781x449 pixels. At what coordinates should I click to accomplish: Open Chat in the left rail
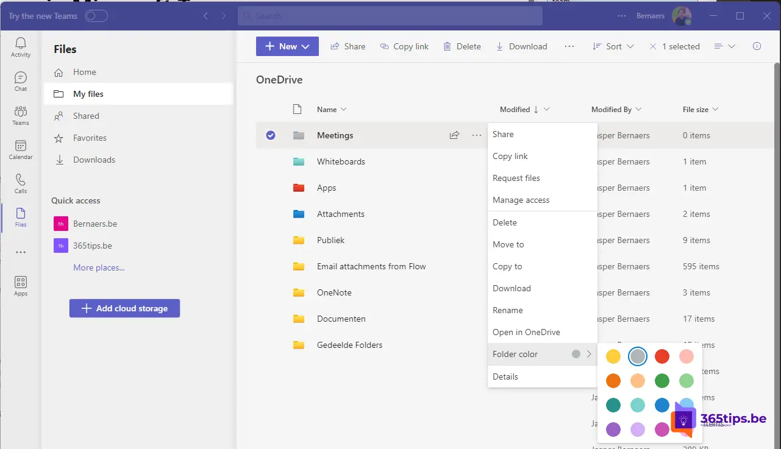click(21, 81)
